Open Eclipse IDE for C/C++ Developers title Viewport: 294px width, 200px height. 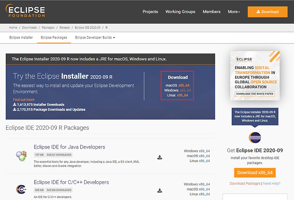pos(71,182)
